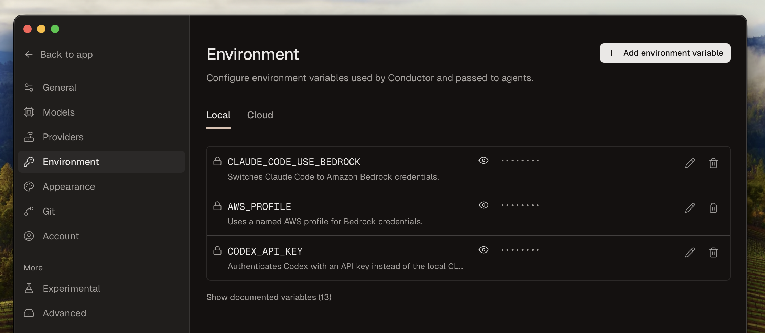This screenshot has width=765, height=333.
Task: Click 'Authenticates Codex with an API key' description
Action: point(345,266)
